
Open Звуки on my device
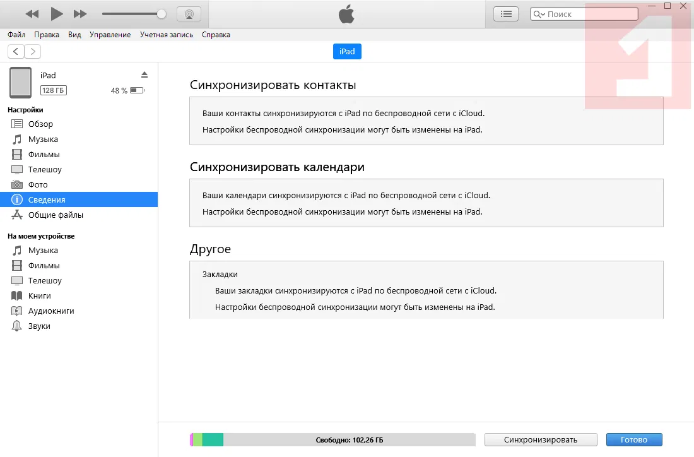click(39, 326)
